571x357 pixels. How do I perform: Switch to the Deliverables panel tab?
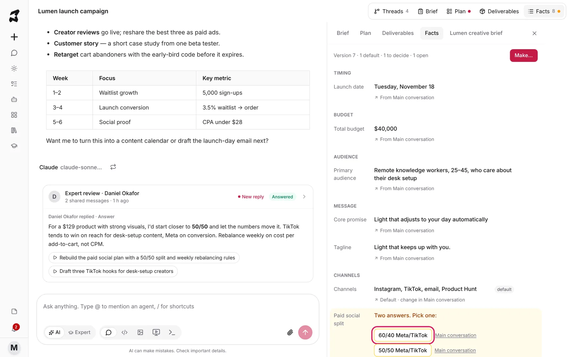398,33
